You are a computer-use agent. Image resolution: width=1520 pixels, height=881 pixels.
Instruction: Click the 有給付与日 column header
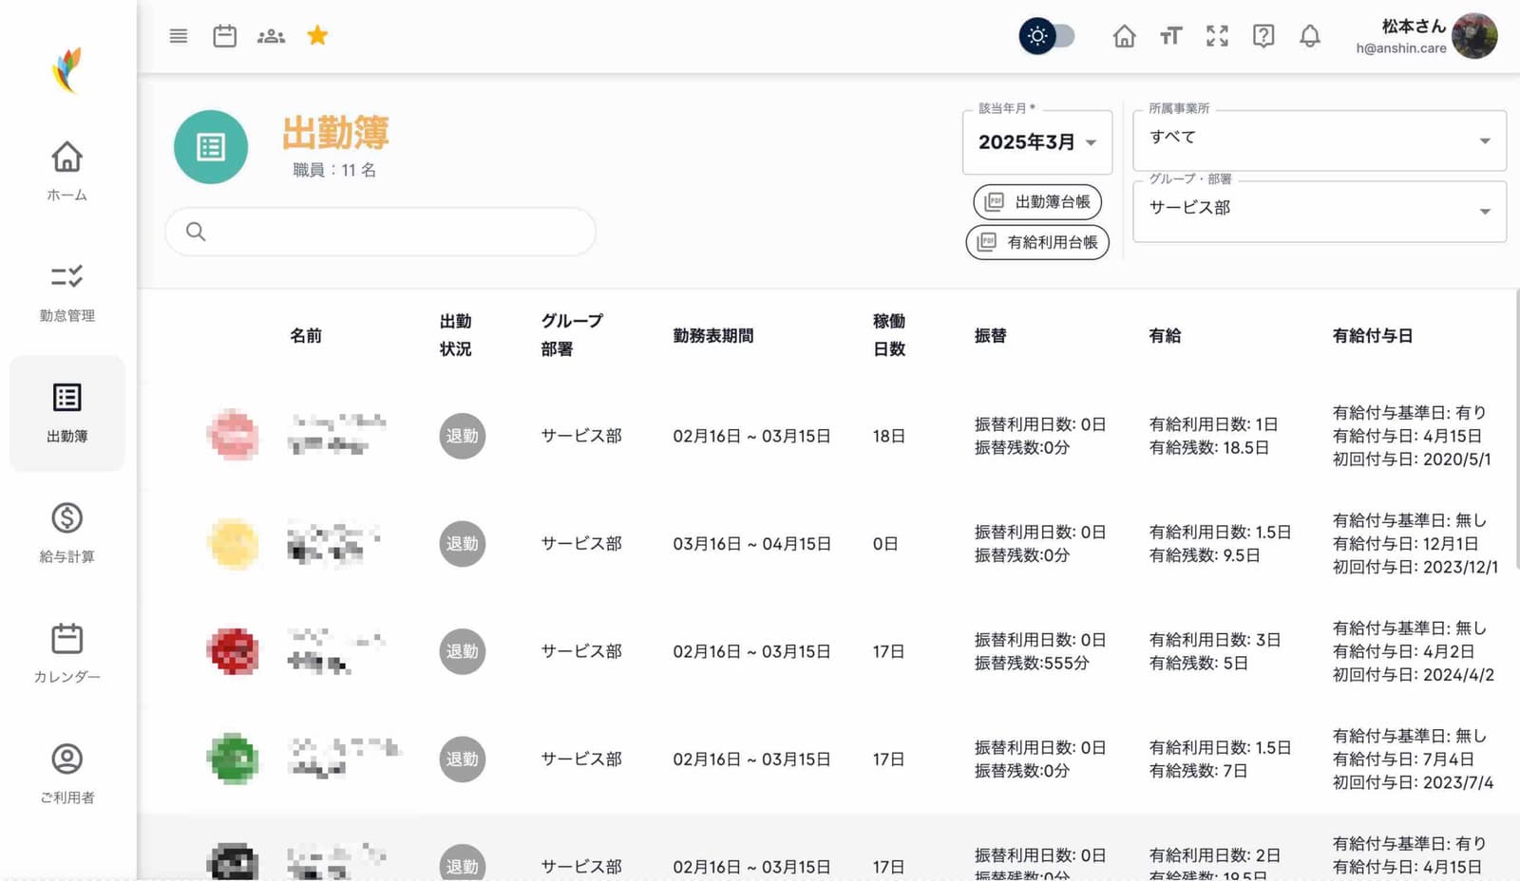1373,335
